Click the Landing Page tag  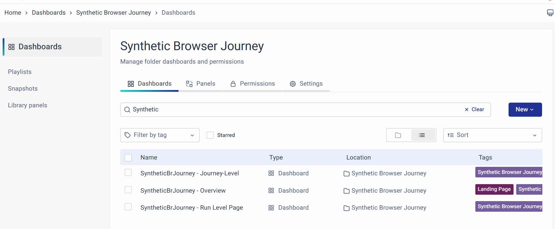point(494,189)
